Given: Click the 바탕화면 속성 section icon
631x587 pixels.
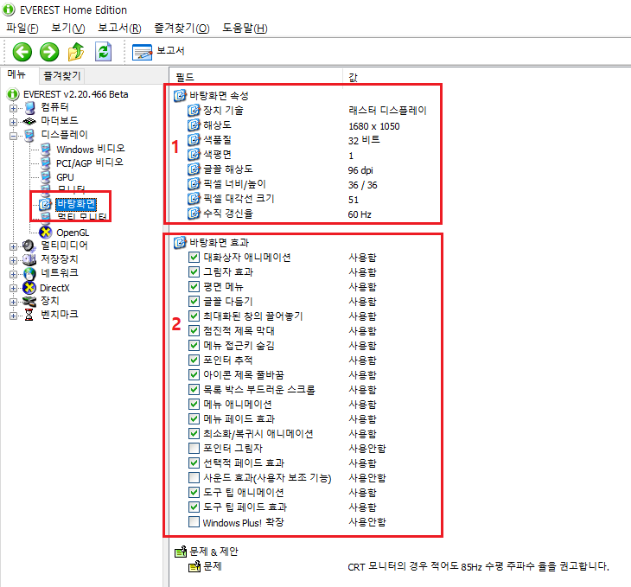Looking at the screenshot, I should (180, 96).
